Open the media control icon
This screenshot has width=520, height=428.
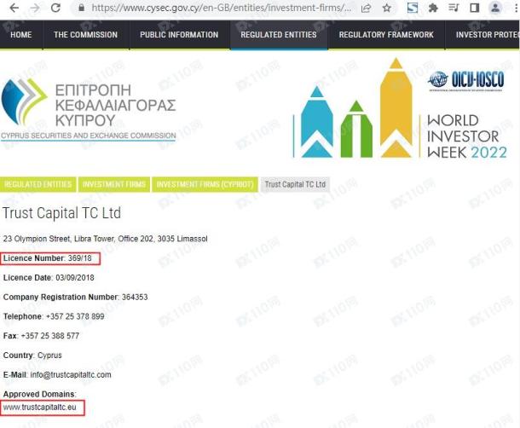[454, 8]
